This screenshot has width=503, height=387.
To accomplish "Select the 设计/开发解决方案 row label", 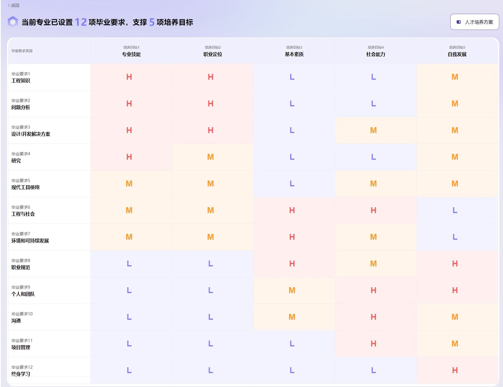I will (31, 134).
